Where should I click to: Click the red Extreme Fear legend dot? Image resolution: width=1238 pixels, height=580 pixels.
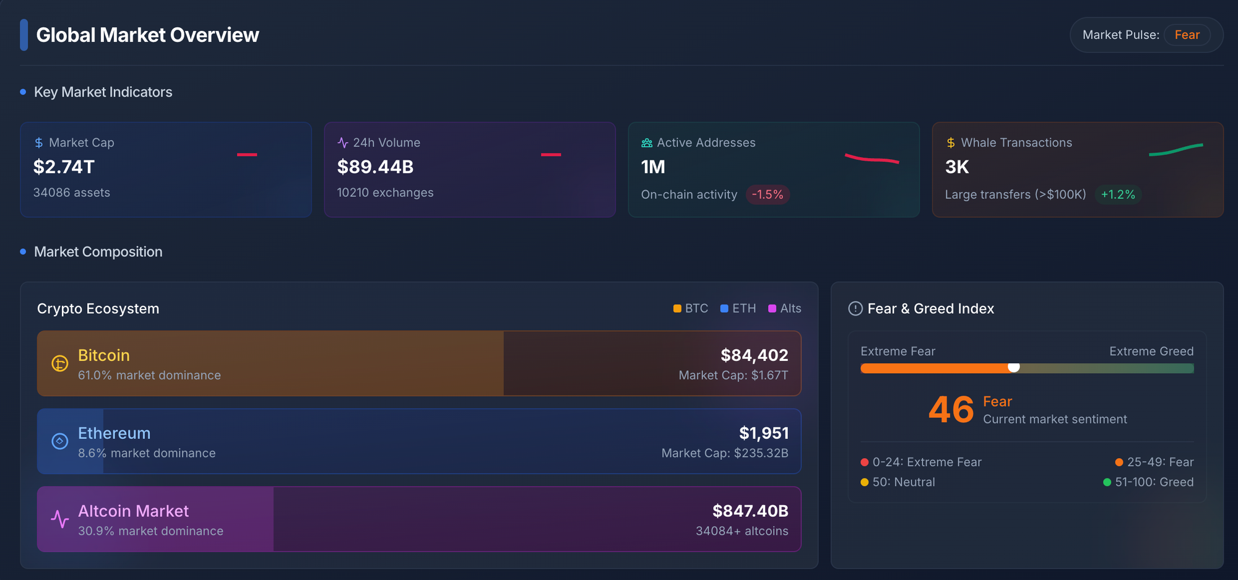coord(865,462)
